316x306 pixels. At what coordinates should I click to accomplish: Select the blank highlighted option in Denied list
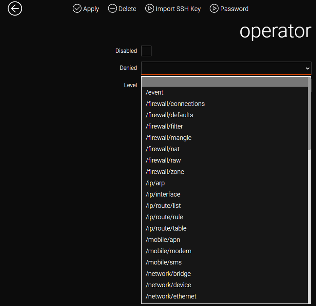pos(225,82)
